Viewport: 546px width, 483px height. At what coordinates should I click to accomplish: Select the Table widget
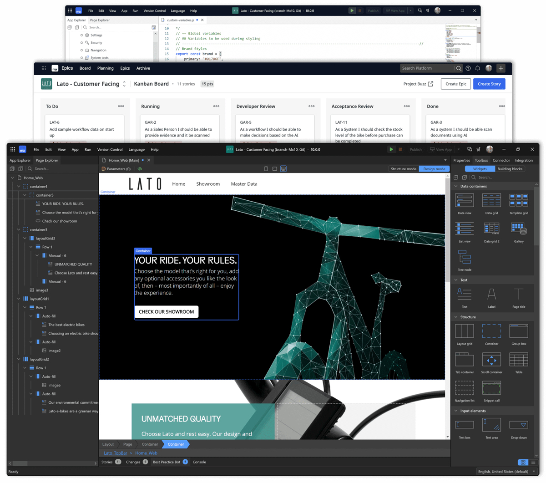[x=519, y=363]
